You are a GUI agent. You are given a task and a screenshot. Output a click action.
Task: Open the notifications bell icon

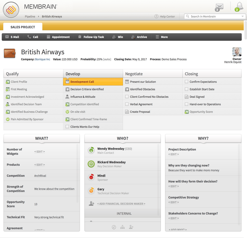click(x=239, y=7)
